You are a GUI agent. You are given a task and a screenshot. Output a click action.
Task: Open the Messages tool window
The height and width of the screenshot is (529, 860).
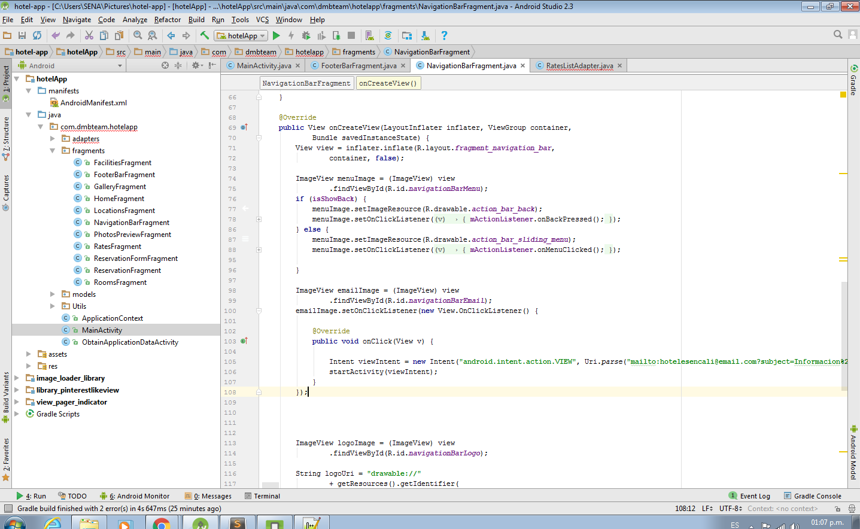(x=208, y=496)
